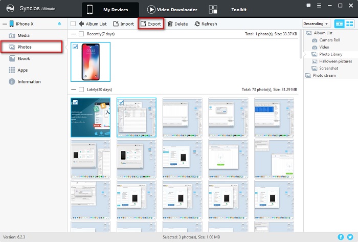
Task: Switch to Video Downloader tab
Action: (x=172, y=10)
